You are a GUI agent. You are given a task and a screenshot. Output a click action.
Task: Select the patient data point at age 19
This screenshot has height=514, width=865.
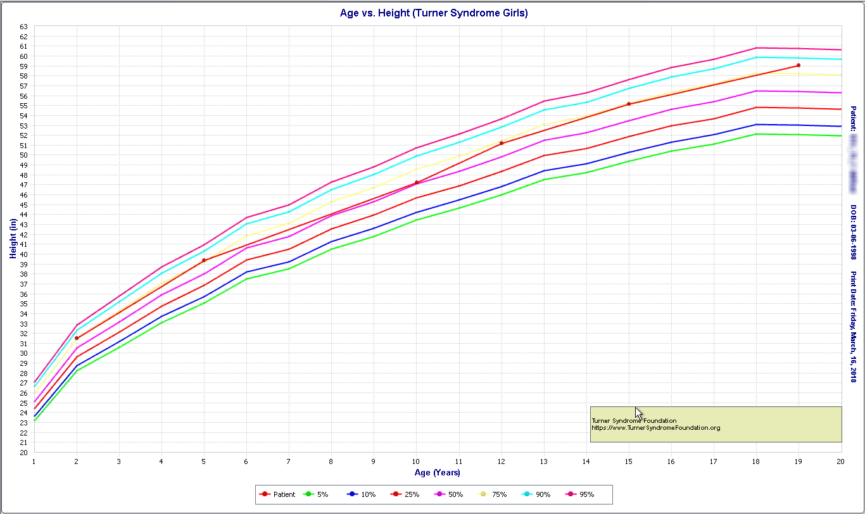799,65
